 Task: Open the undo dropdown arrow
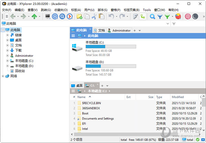(x=116, y=17)
